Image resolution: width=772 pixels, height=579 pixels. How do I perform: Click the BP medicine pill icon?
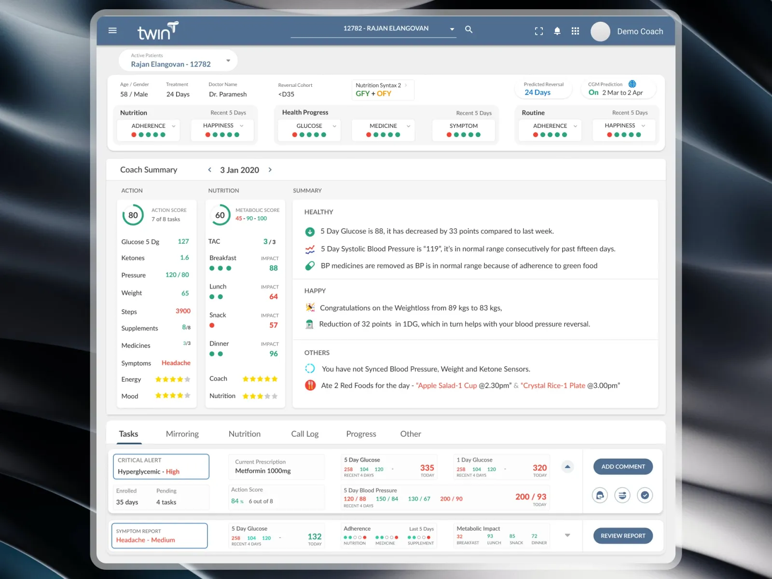[x=310, y=266]
